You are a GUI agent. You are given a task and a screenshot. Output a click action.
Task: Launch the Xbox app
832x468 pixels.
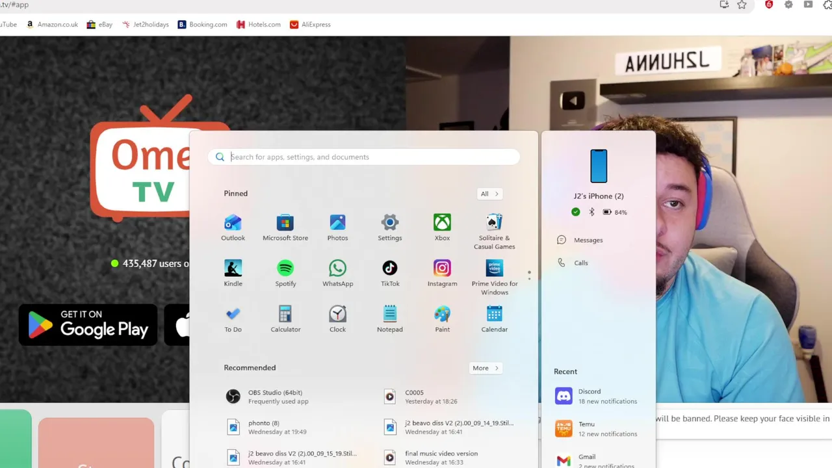(x=442, y=228)
